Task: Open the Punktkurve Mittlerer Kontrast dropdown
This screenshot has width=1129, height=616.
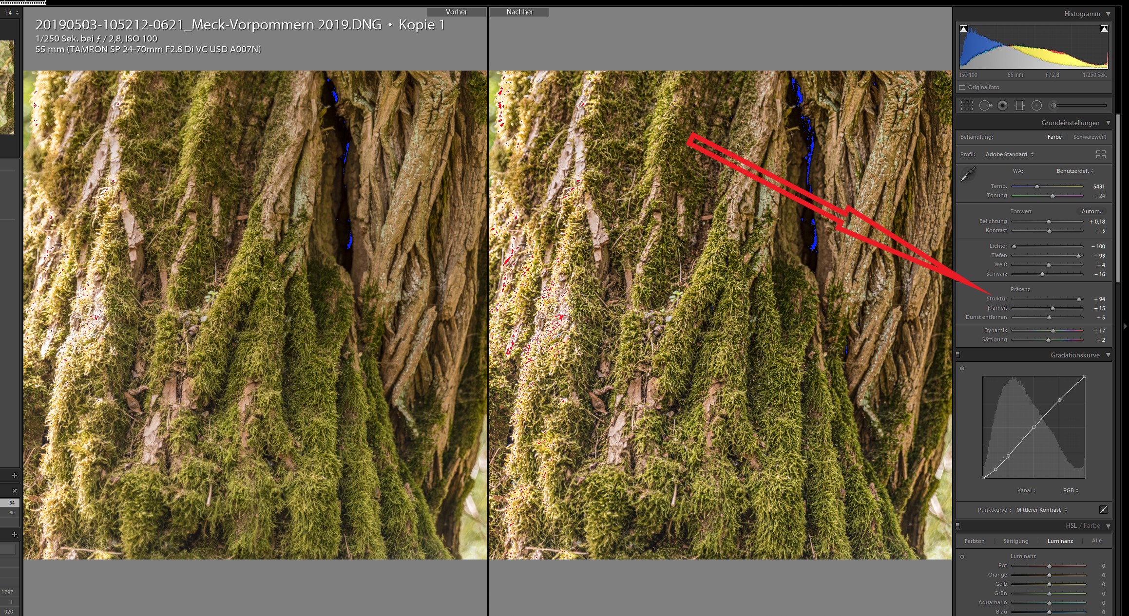Action: [x=1042, y=510]
